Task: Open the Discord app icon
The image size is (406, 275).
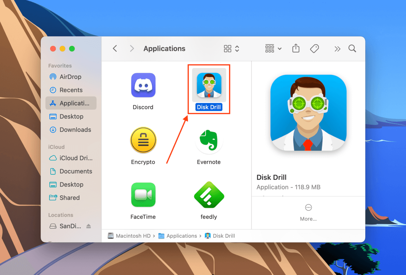Action: tap(143, 85)
